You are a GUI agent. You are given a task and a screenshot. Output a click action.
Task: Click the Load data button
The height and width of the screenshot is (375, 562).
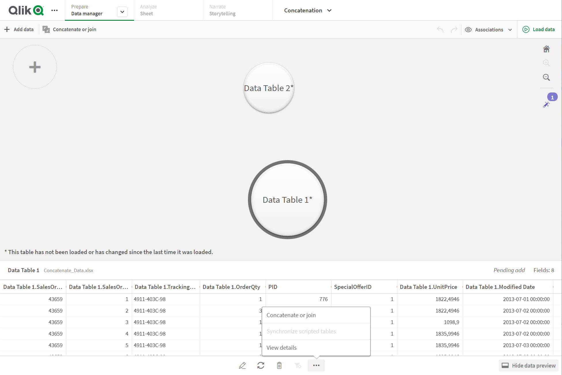pos(540,29)
